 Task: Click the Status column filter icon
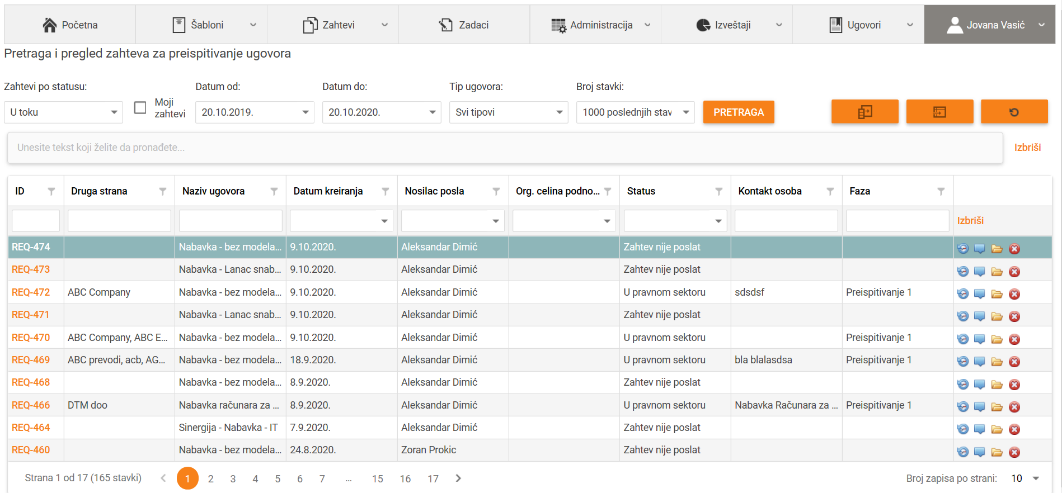pos(718,192)
